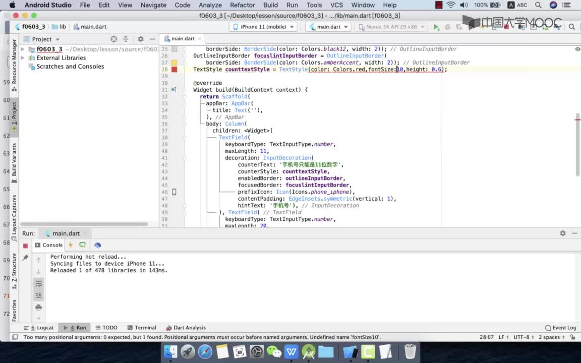Click console scroll up arrow icon
Viewport: 581px width, 363px height.
click(38, 260)
